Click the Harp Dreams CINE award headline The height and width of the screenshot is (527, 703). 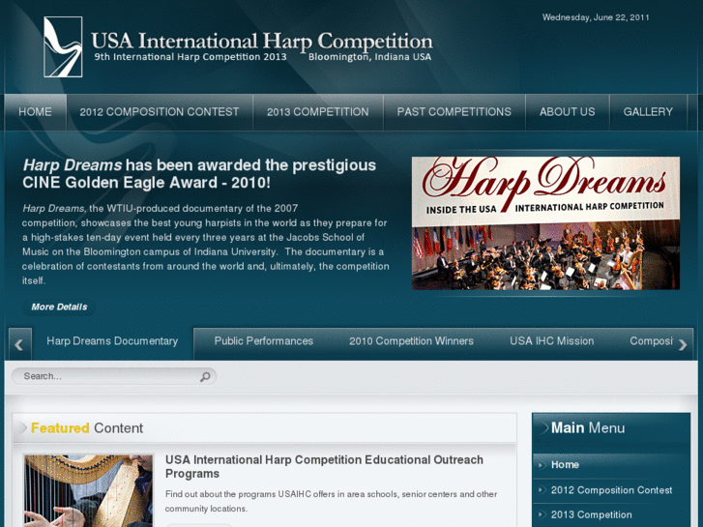(x=199, y=174)
